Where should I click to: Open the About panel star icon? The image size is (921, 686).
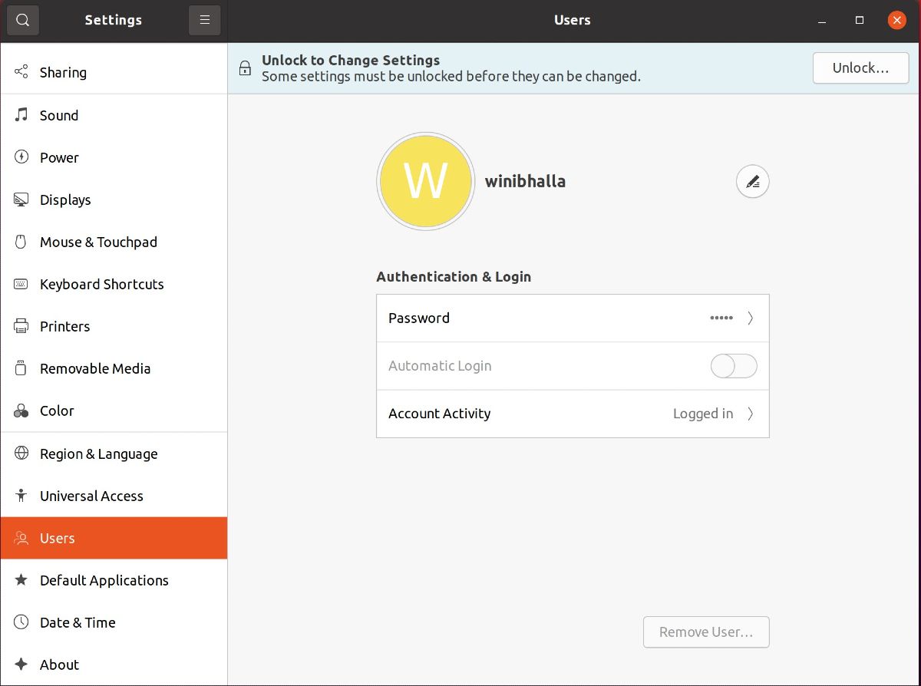pos(21,665)
